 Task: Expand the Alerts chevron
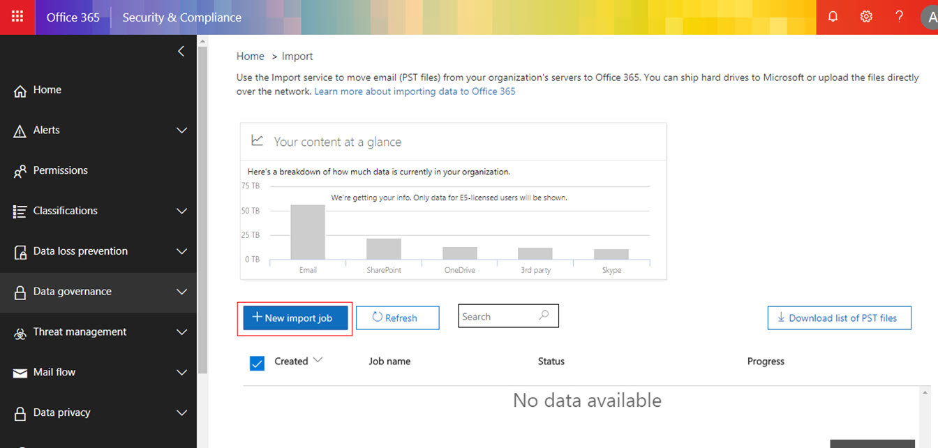[182, 130]
